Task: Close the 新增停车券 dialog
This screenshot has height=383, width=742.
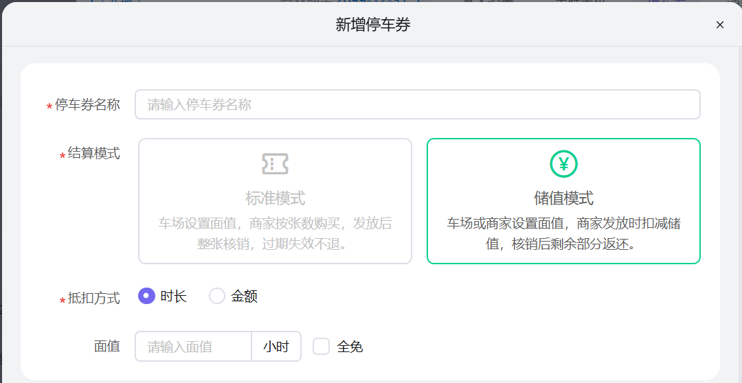Action: click(x=720, y=25)
